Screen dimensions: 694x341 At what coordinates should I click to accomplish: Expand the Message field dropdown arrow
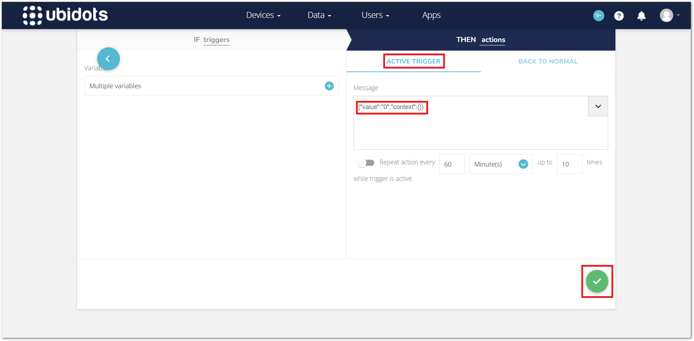point(598,106)
